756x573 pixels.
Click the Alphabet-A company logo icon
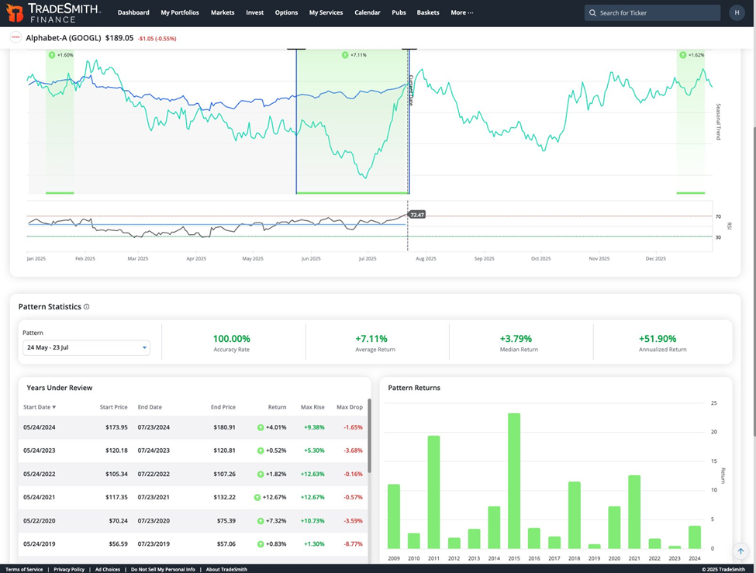point(16,37)
